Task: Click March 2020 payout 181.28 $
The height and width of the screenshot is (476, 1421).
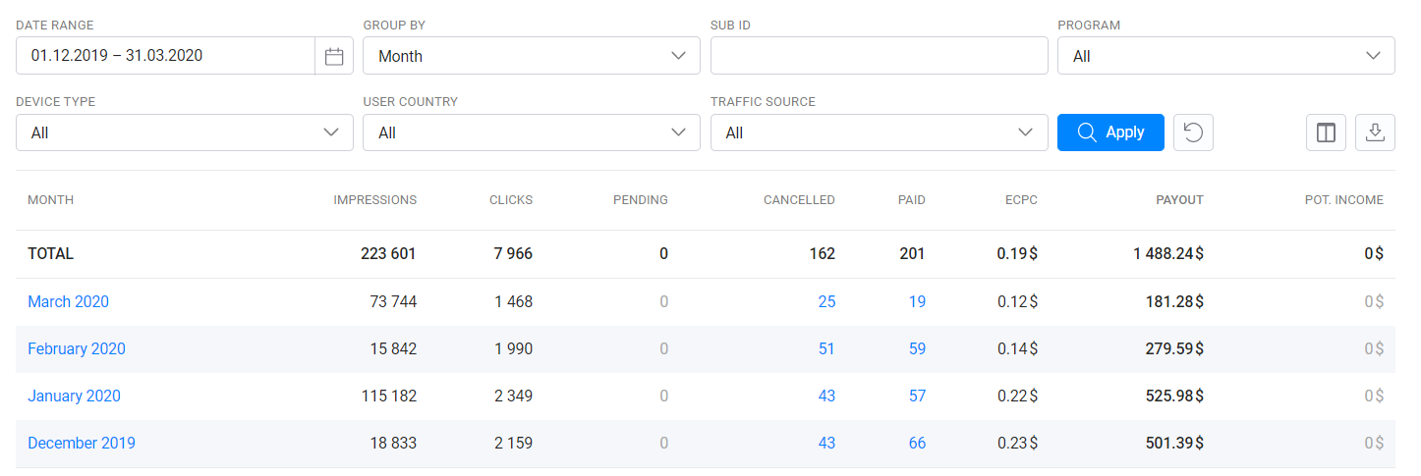Action: pos(1174,302)
